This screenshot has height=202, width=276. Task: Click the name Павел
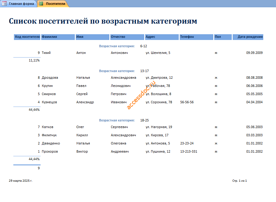(x=81, y=86)
